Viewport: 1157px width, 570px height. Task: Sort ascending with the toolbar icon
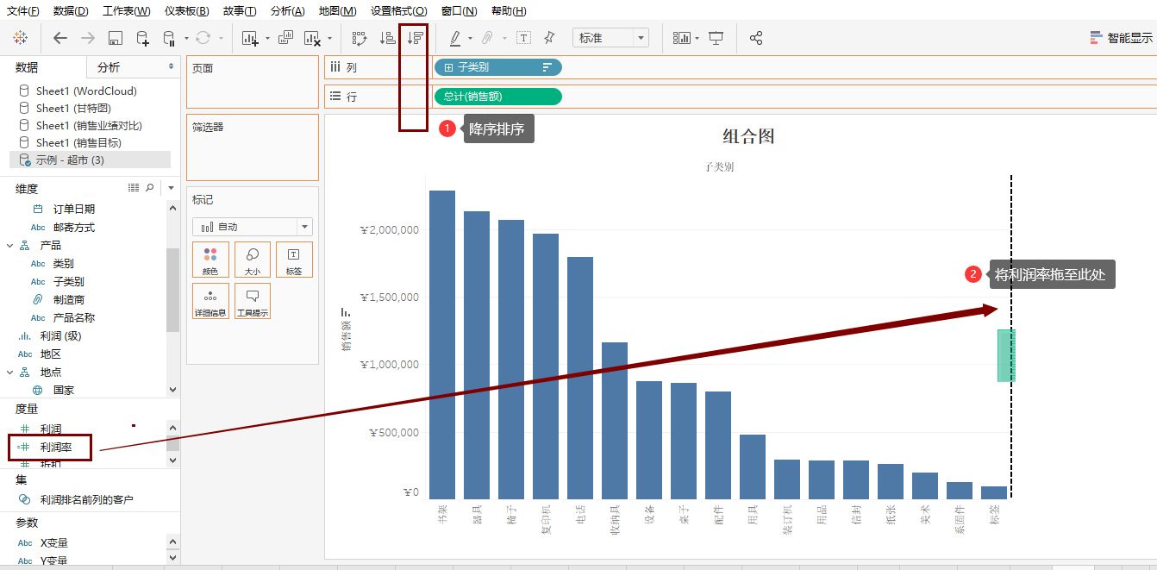387,38
